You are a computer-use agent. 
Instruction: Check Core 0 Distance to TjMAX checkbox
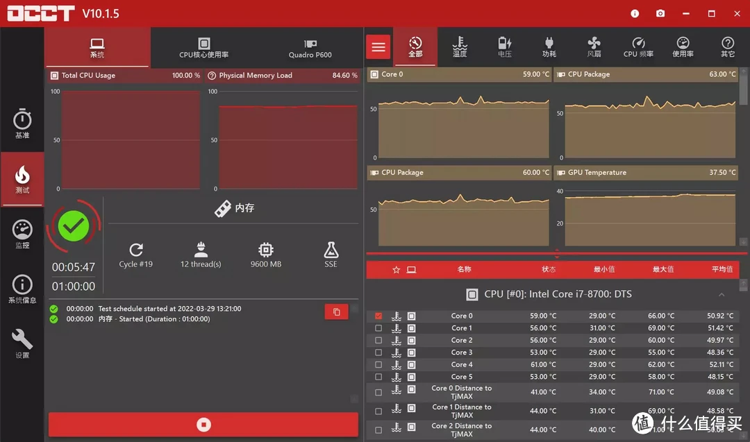378,392
